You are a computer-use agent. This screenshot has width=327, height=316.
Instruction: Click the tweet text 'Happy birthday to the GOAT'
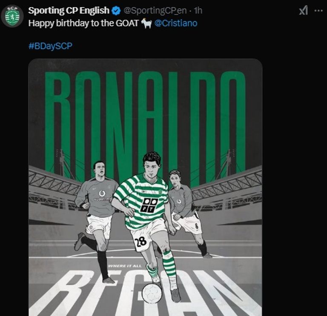83,23
